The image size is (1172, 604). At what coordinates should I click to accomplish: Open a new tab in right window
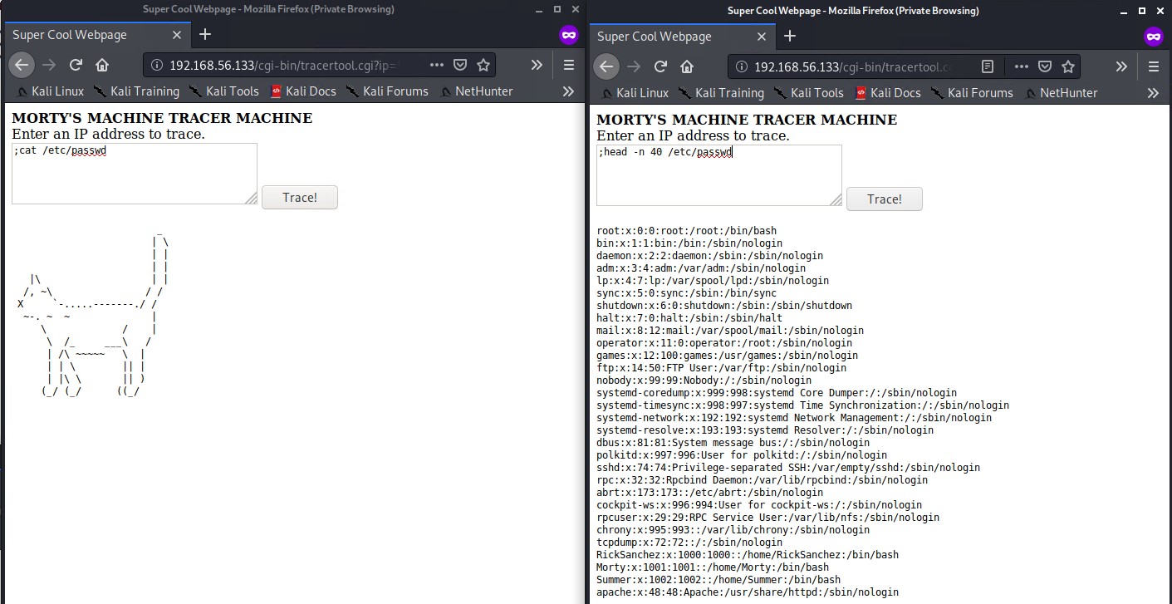790,36
